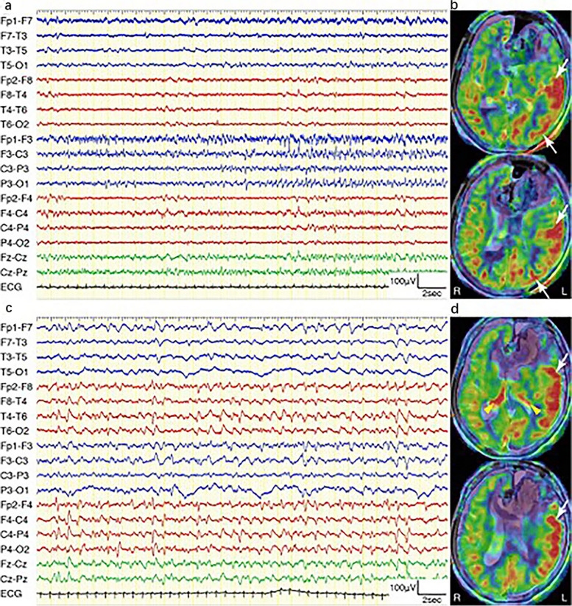This screenshot has height=606, width=572.
Task: Select the ECG label in panel c
Action: pos(11,593)
